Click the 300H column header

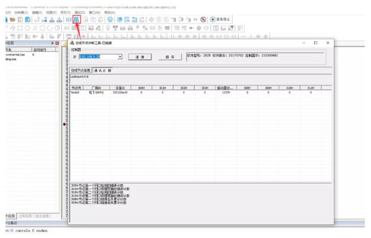click(141, 88)
